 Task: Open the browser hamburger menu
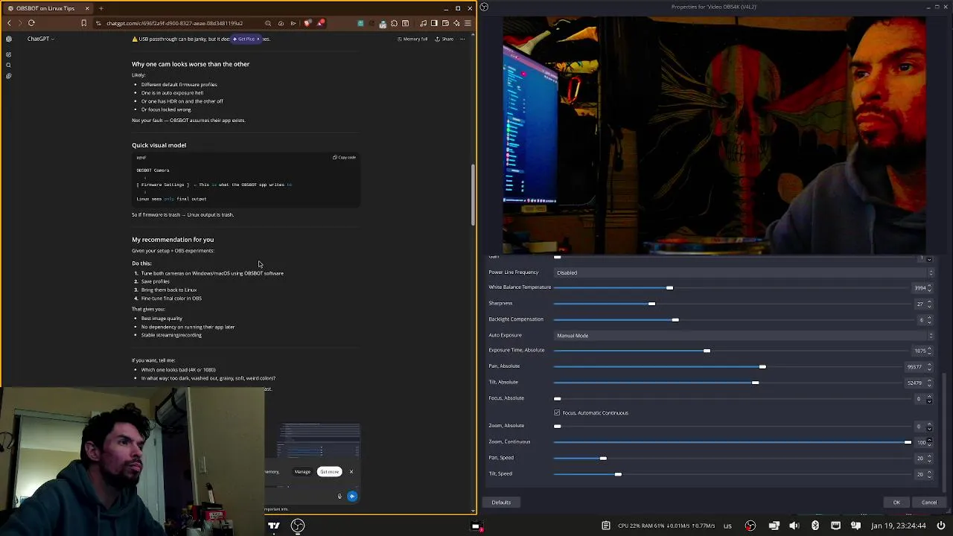(x=468, y=23)
